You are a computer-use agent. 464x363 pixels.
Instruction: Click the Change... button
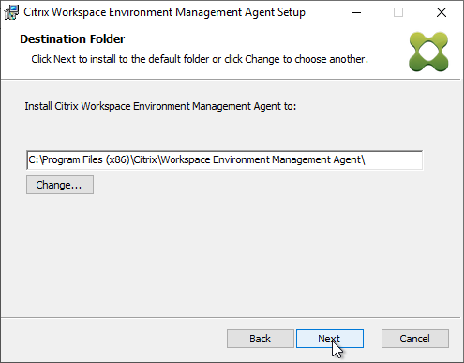[60, 185]
